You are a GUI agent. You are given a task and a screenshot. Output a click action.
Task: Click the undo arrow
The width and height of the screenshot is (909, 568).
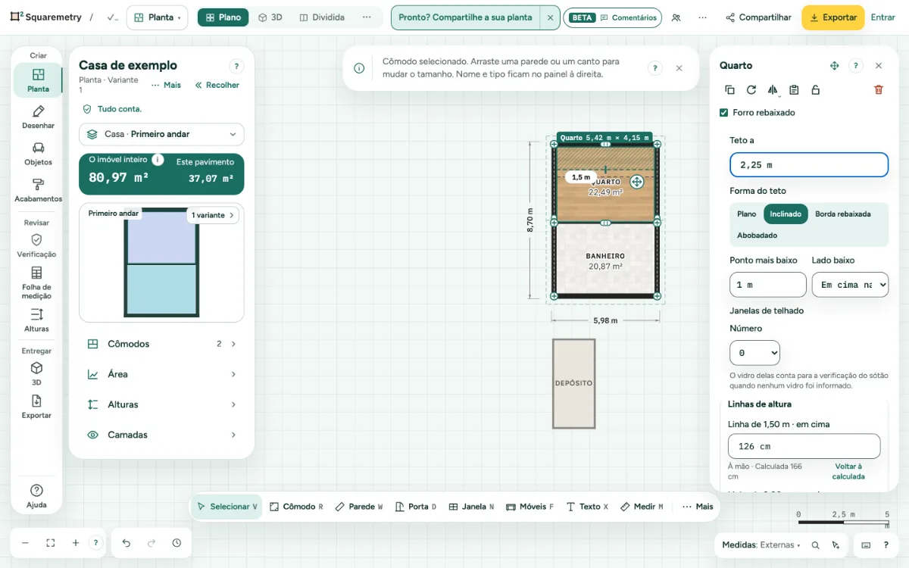click(x=127, y=543)
